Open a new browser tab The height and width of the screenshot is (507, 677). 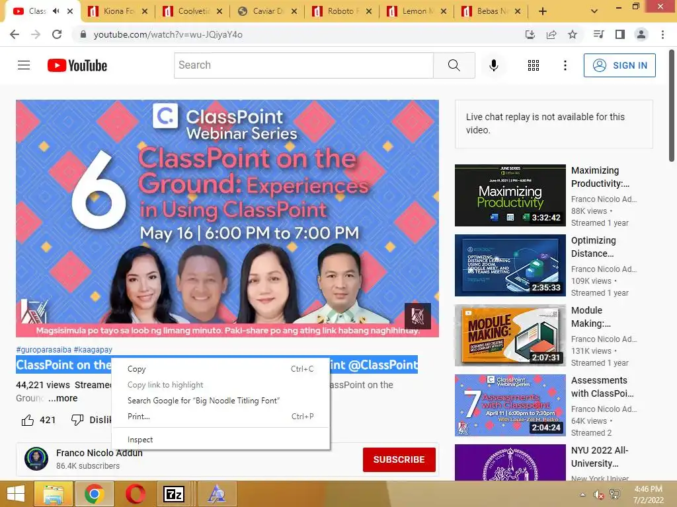(543, 11)
